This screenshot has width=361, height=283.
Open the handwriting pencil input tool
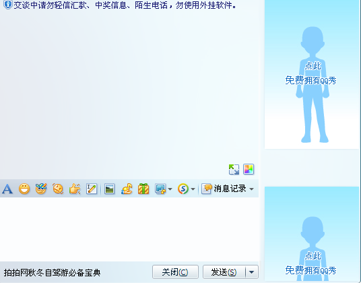tap(92, 189)
